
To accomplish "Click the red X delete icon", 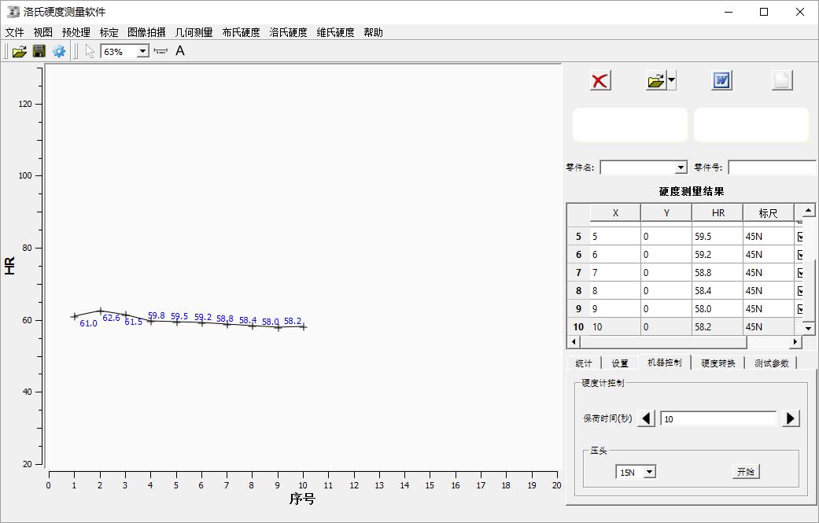I will tap(600, 80).
